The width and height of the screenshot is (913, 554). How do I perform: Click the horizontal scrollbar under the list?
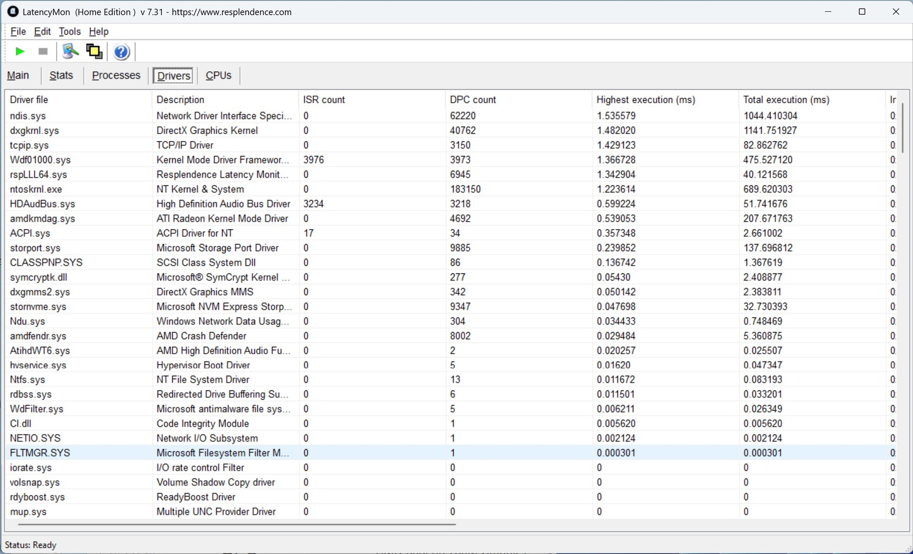click(x=237, y=525)
